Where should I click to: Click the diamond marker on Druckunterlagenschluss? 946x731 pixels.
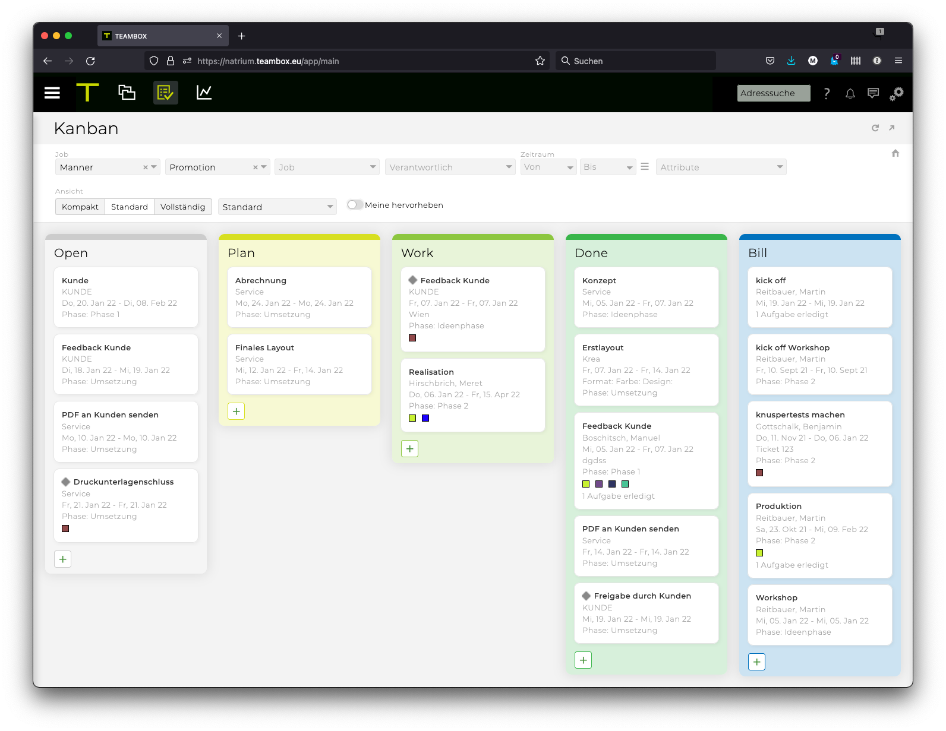(66, 482)
